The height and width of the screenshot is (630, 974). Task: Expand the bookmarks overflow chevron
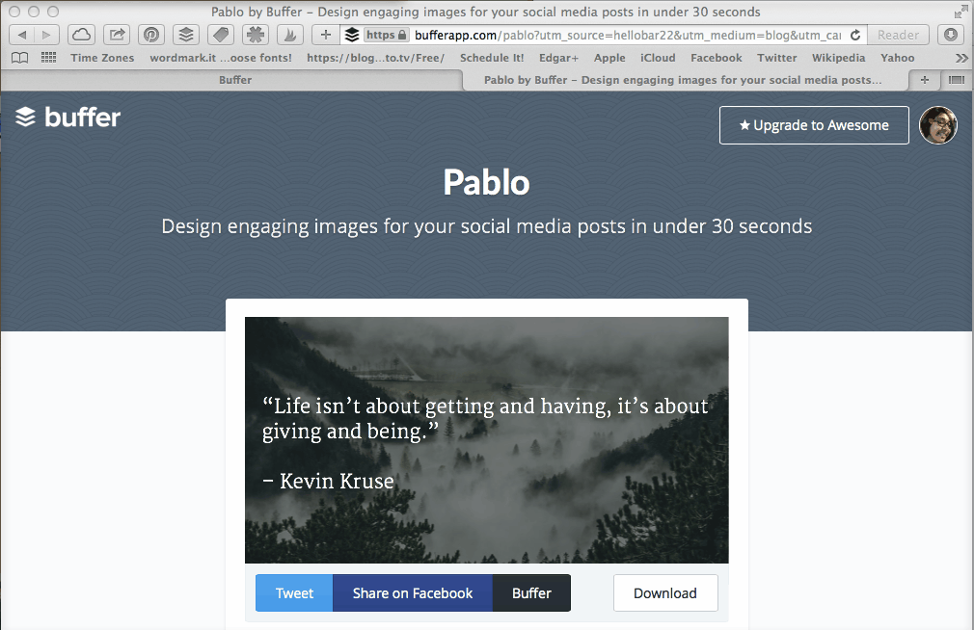(x=960, y=58)
